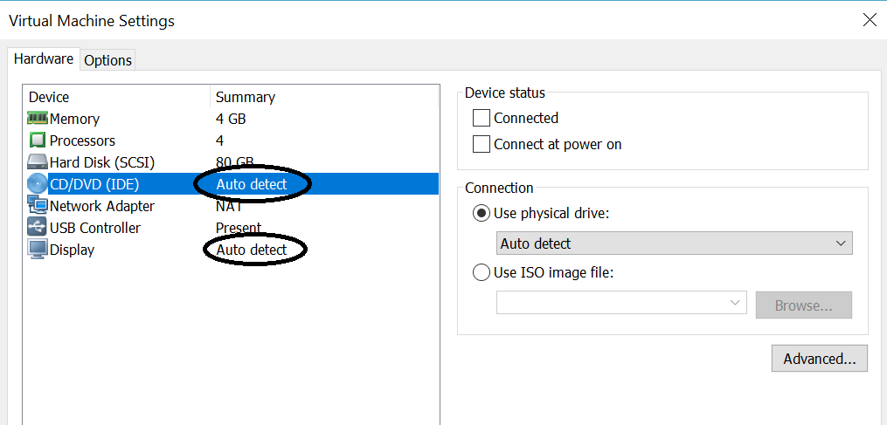
Task: Expand the ISO image file combo box arrow
Action: coord(735,303)
